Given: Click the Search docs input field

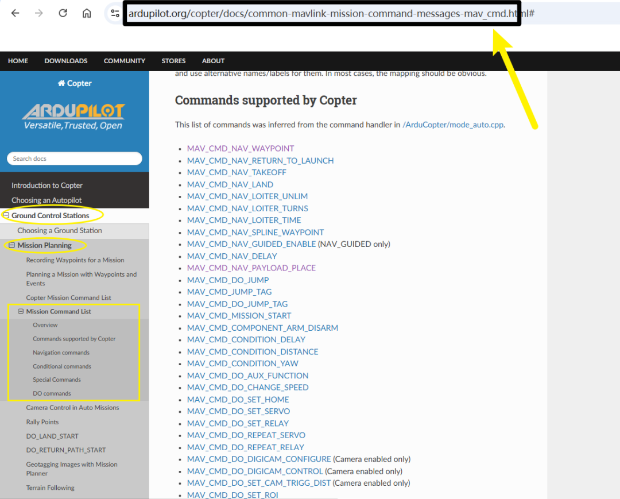Looking at the screenshot, I should coord(74,158).
